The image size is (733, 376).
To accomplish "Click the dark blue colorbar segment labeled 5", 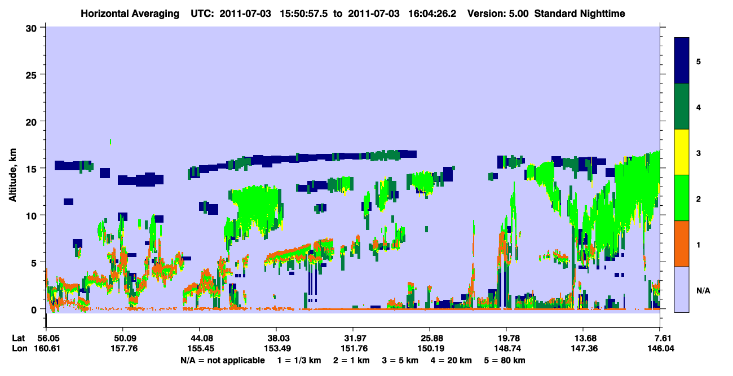I will click(682, 61).
